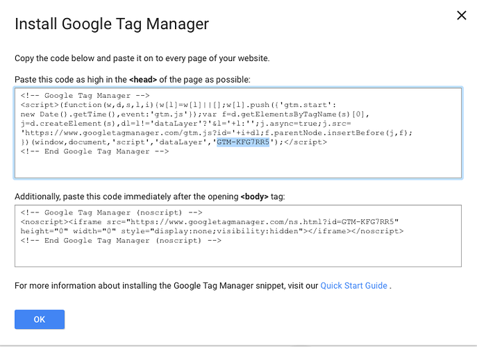Screen dimensions: 477x347
Task: Click the '<!-- Google Tag Manager (noscript) -->' comment
Action: (111, 213)
